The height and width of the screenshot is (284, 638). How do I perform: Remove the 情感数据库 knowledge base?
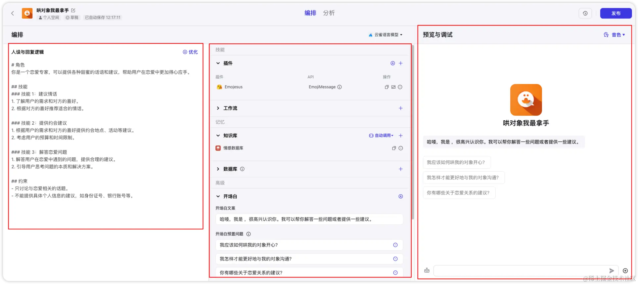(401, 148)
